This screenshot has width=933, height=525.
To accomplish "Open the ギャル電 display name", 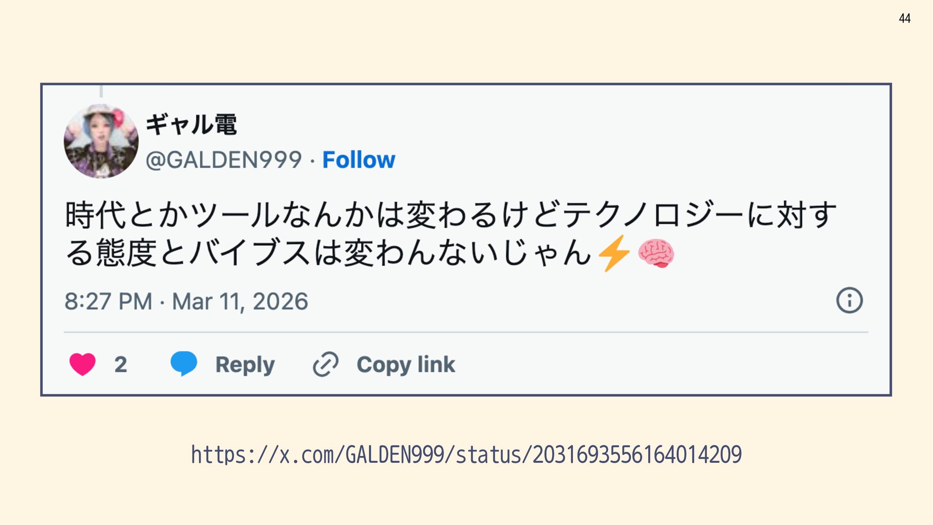I will point(191,124).
